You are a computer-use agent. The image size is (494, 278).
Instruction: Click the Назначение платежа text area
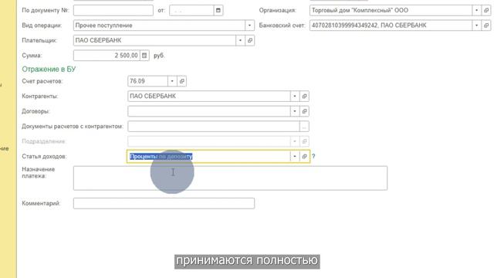pos(230,178)
